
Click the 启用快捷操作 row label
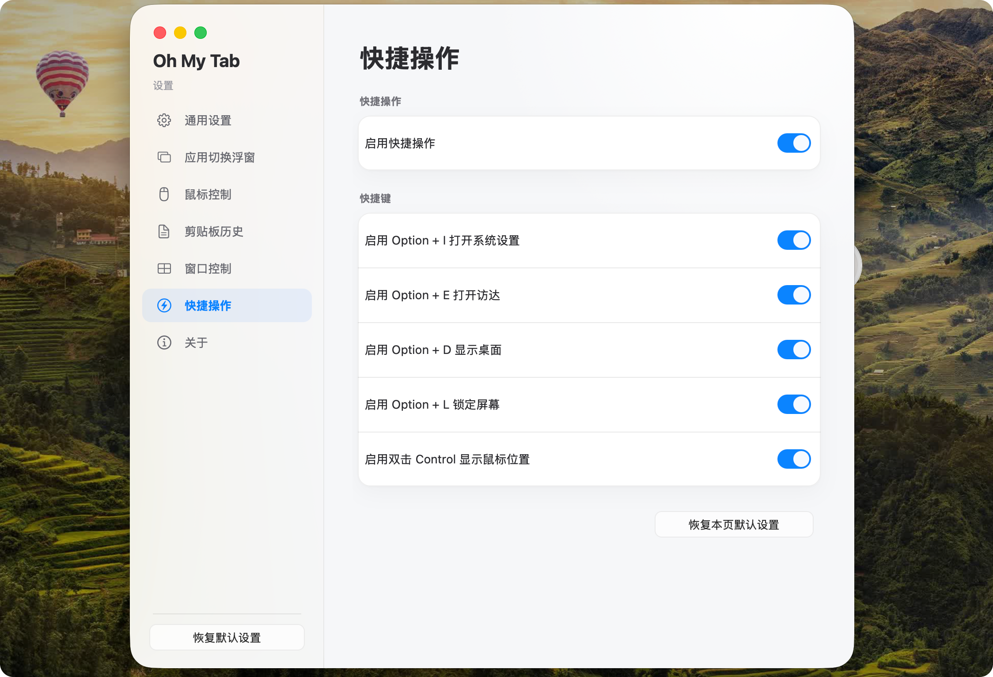coord(400,143)
